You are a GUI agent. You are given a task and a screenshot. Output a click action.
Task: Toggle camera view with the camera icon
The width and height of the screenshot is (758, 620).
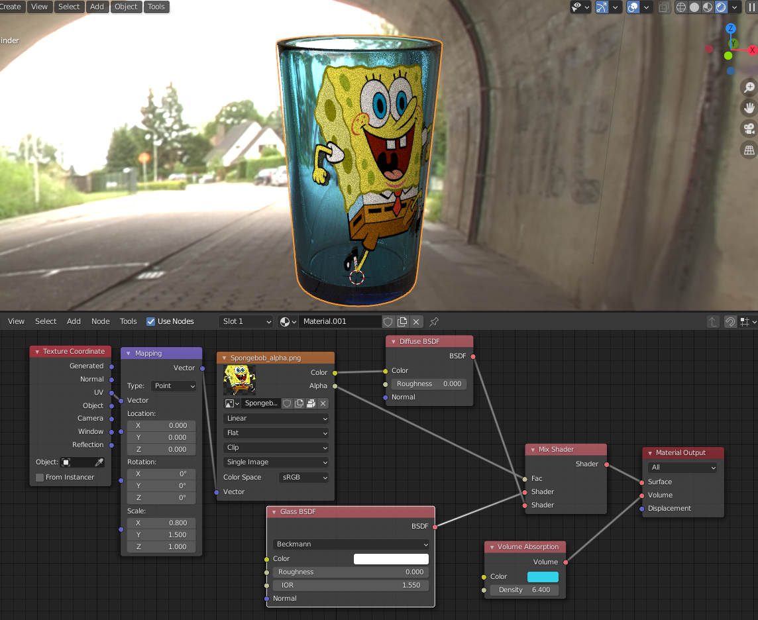[749, 129]
